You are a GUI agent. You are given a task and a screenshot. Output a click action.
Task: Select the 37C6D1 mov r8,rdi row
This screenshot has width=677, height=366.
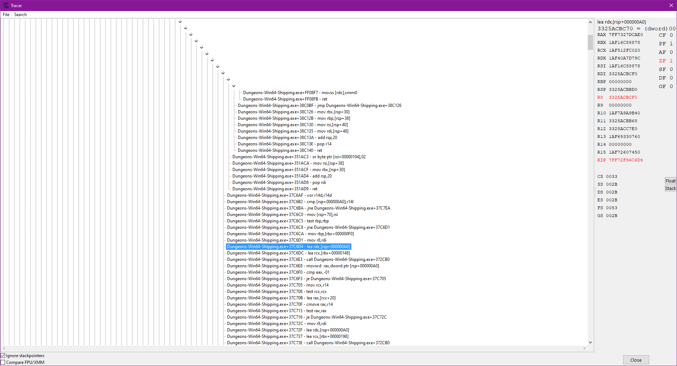(277, 240)
